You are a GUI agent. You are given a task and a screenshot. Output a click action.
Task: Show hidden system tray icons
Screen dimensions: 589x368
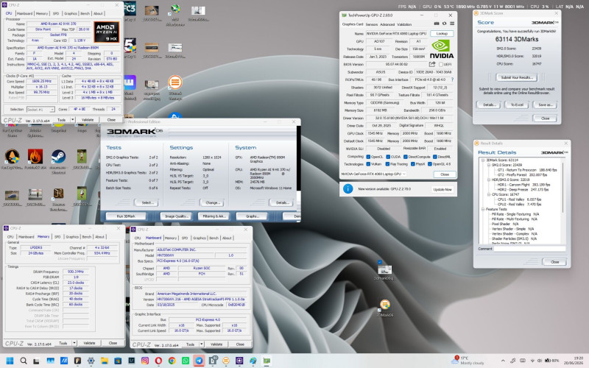tap(503, 361)
